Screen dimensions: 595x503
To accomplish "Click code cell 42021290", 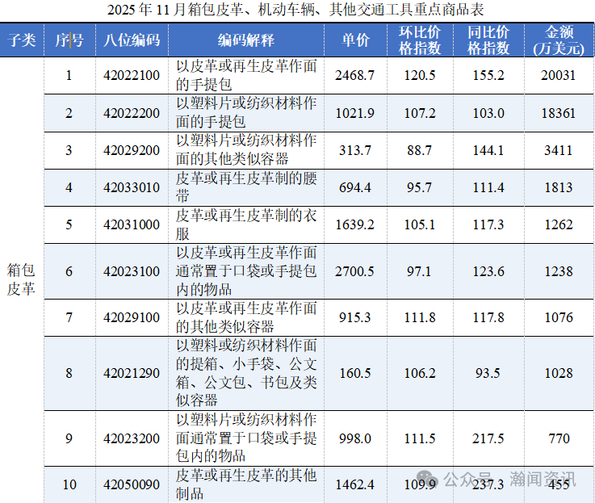I will coord(132,373).
